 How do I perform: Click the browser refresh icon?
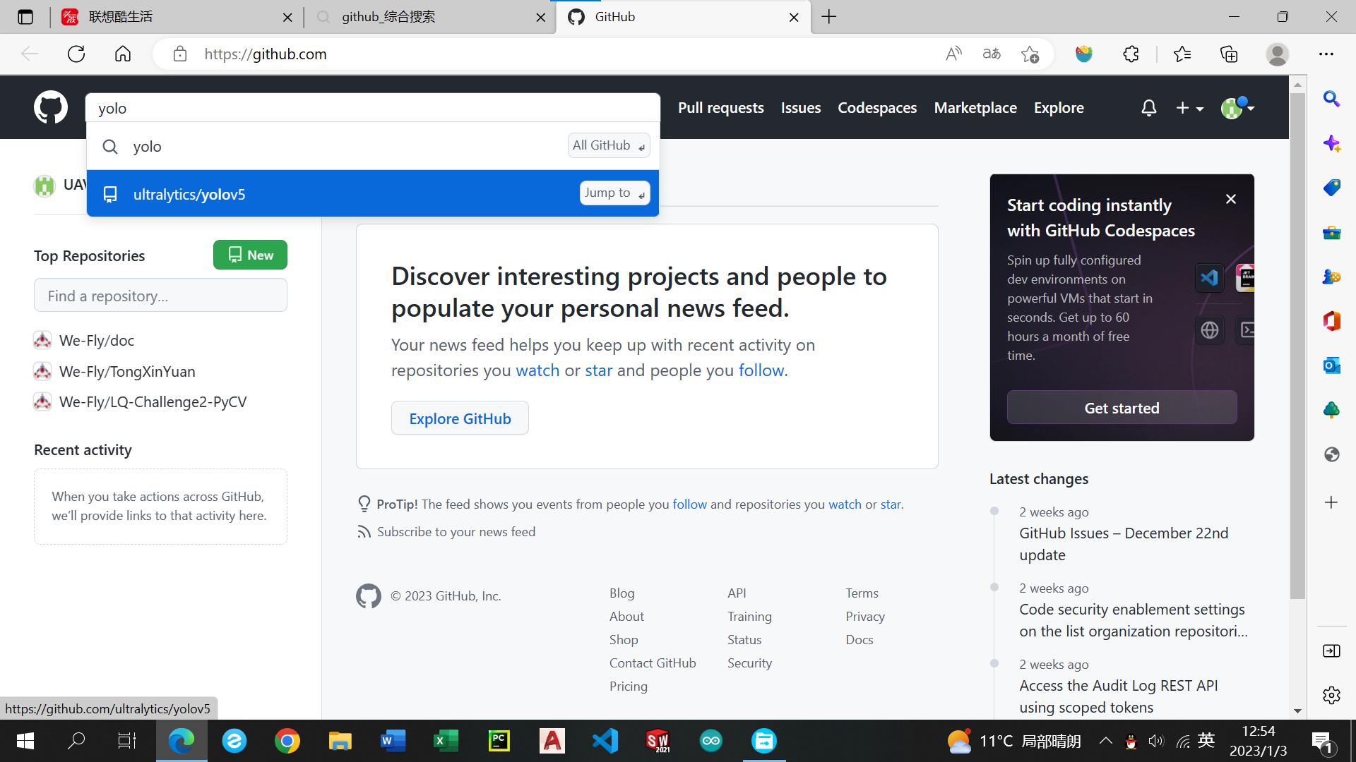click(76, 54)
